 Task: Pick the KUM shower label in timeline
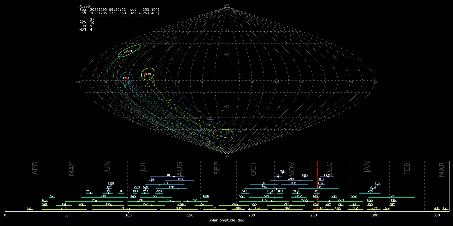(283, 171)
